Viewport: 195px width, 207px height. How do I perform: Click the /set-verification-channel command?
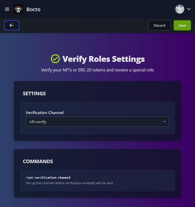48,177
